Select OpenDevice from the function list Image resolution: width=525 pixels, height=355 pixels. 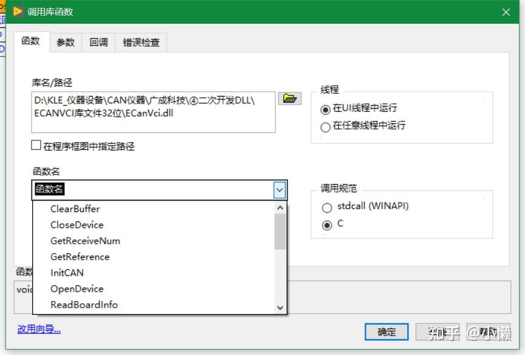77,289
